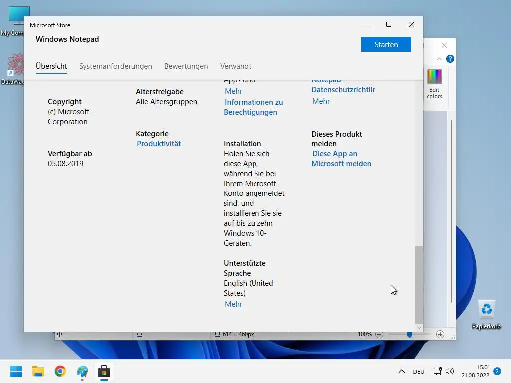The image size is (511, 383).
Task: Click Mehr under Unterstützte Sprache
Action: point(233,304)
